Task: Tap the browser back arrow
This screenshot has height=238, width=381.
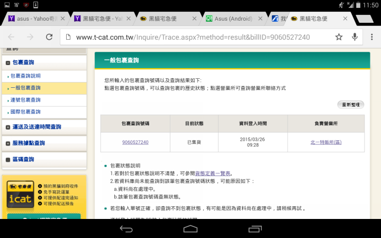Action: (x=11, y=37)
